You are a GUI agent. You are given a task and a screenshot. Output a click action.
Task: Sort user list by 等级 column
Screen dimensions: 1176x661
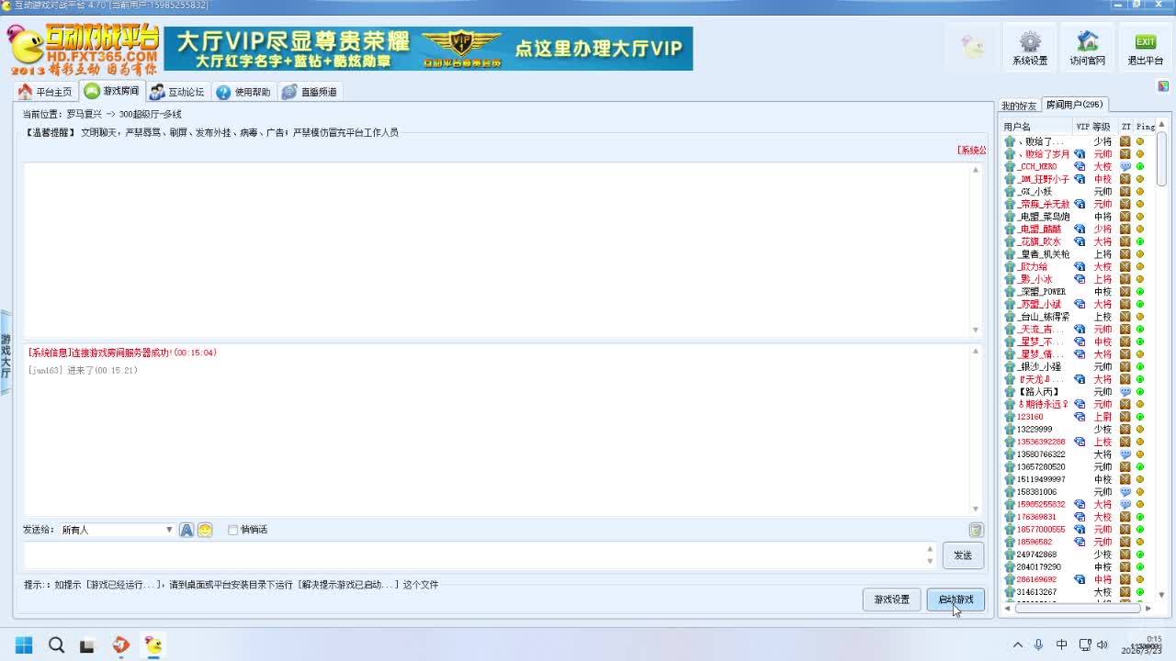pyautogui.click(x=1101, y=127)
